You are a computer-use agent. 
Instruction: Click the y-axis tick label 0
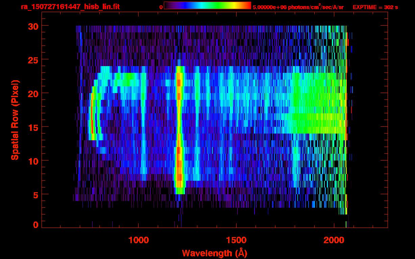pyautogui.click(x=36, y=224)
